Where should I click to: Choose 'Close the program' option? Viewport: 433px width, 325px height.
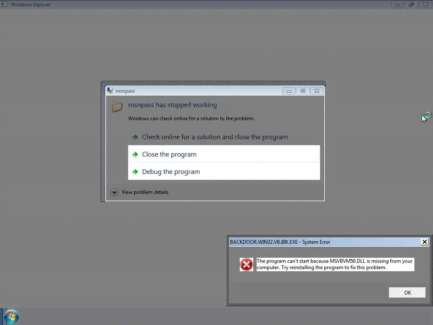click(224, 154)
